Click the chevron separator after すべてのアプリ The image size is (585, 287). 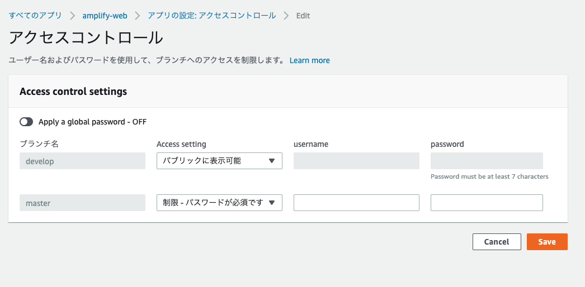coord(72,16)
